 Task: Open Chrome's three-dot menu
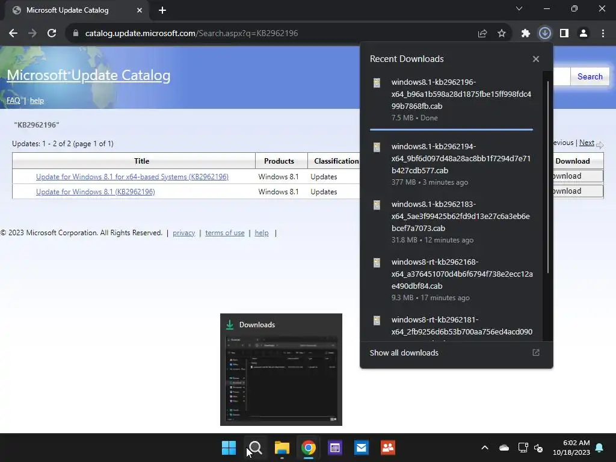point(603,34)
